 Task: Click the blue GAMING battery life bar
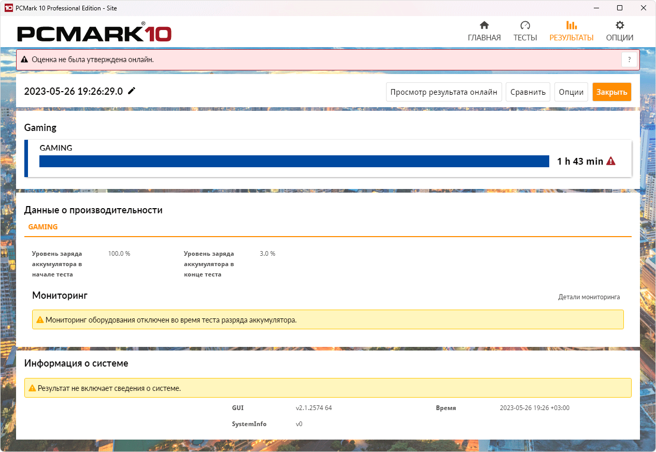point(294,161)
